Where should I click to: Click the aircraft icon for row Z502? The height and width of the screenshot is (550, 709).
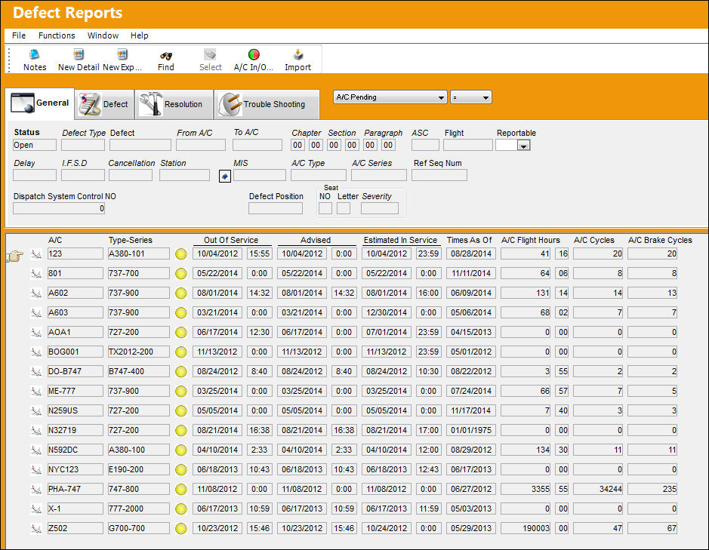point(36,529)
